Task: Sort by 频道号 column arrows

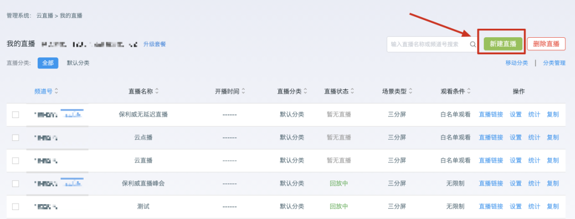Action: click(56, 91)
